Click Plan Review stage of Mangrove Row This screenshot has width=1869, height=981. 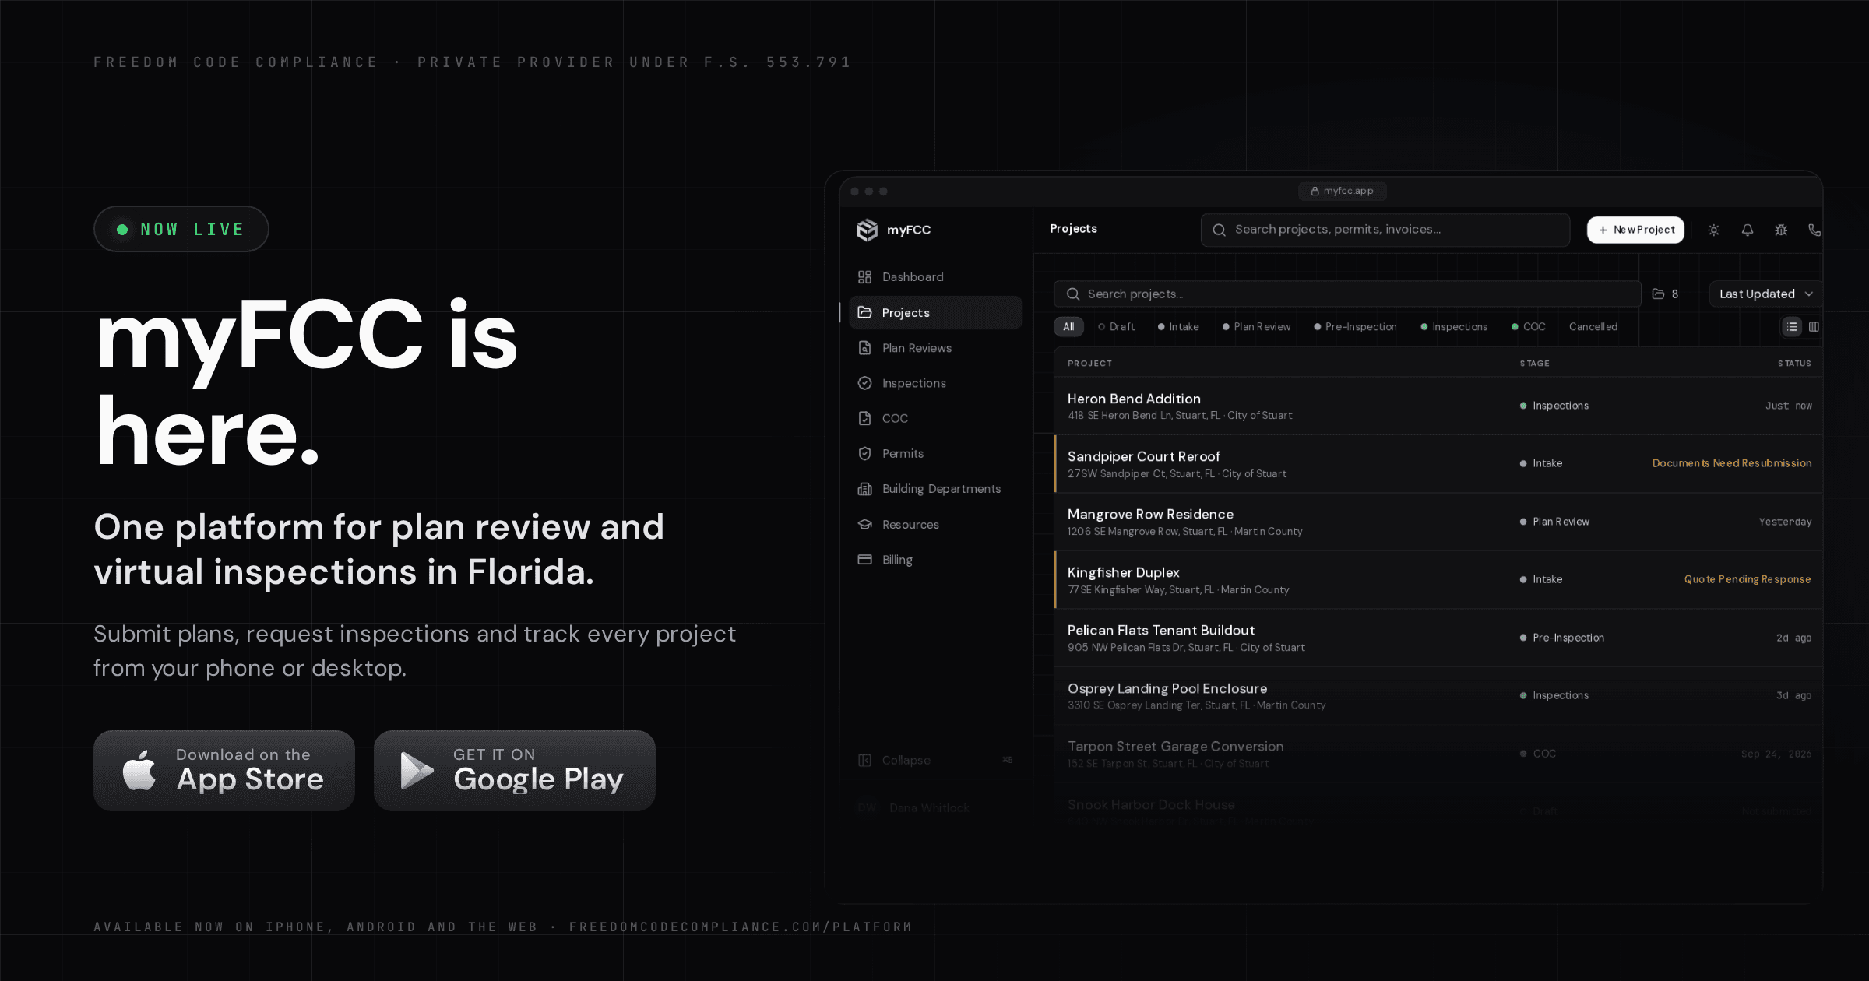(x=1554, y=522)
